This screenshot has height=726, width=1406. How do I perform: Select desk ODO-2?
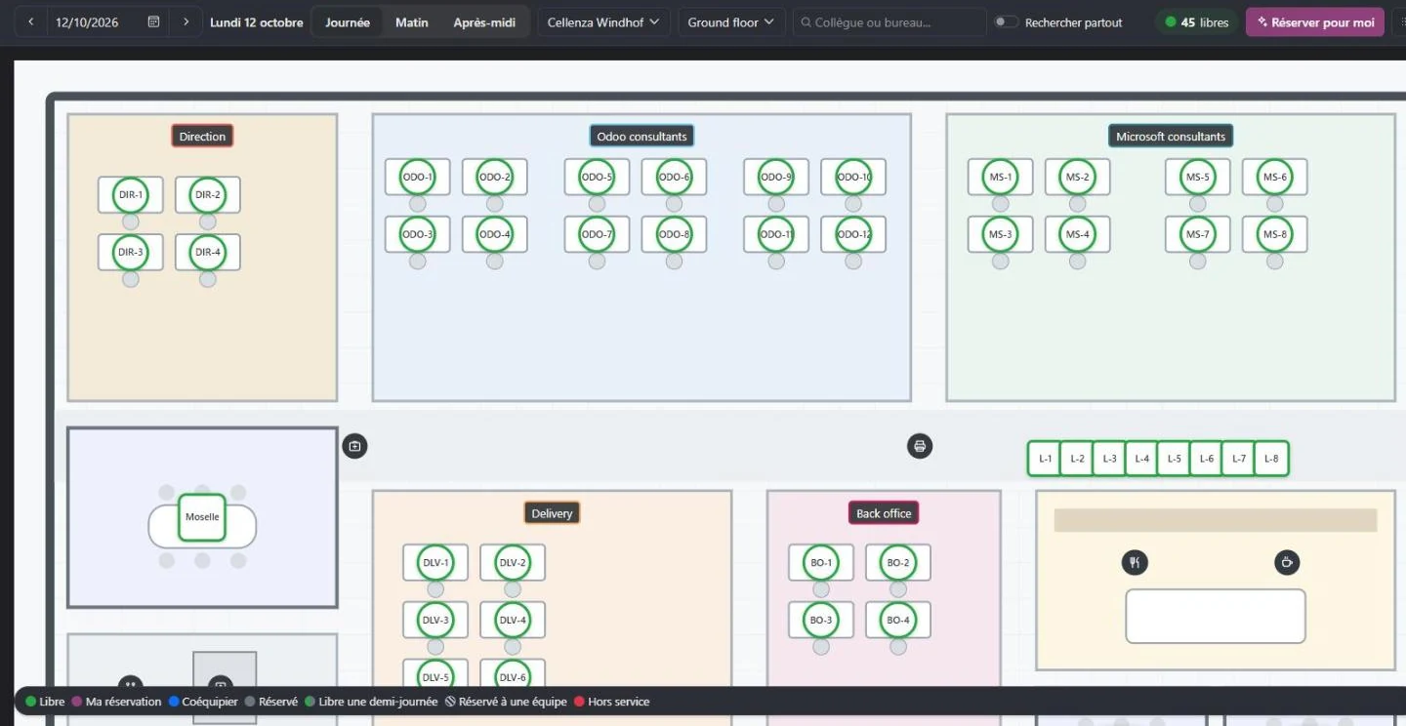point(495,177)
